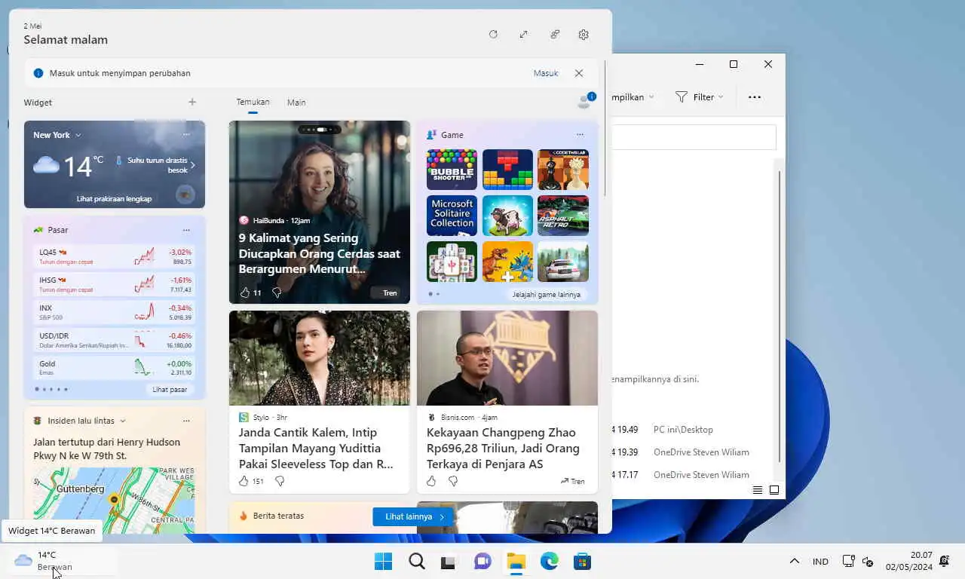
Task: Switch to the Temukan tab
Action: pyautogui.click(x=253, y=102)
